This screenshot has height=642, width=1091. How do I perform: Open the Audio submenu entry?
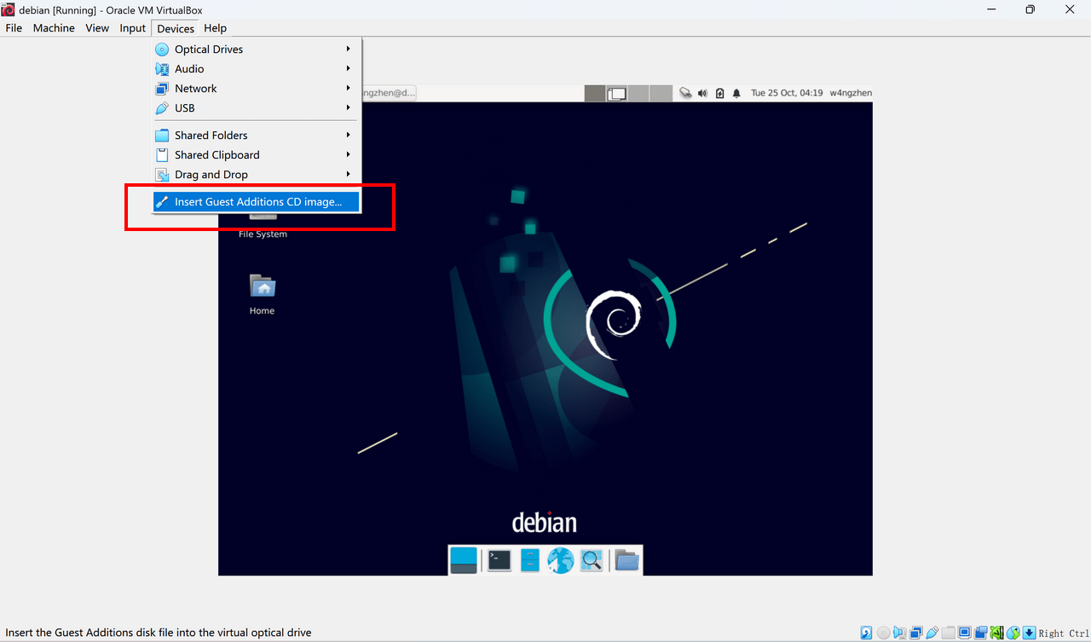tap(257, 69)
